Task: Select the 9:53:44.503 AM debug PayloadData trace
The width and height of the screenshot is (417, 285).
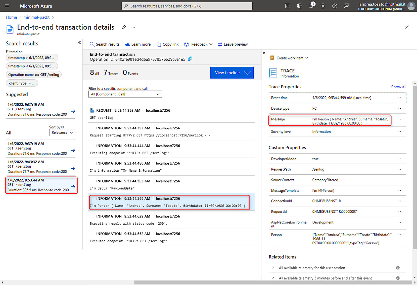Action: pos(172,184)
